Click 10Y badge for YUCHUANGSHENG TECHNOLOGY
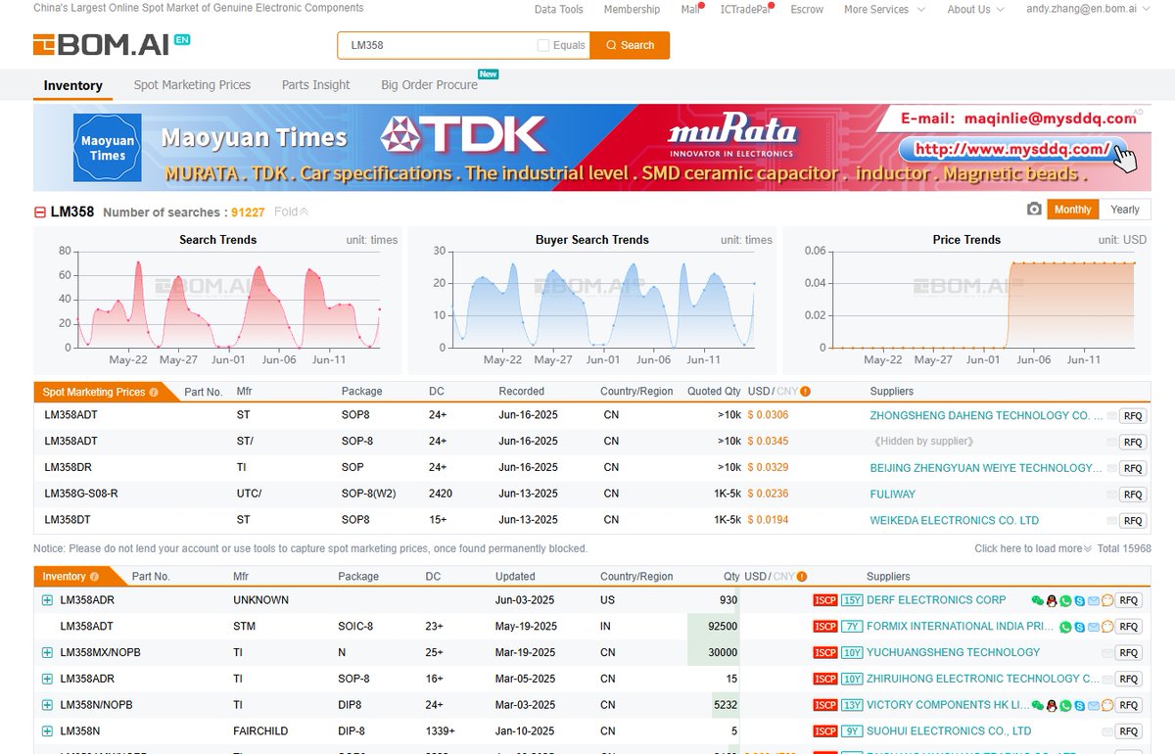Image resolution: width=1175 pixels, height=754 pixels. click(x=852, y=653)
